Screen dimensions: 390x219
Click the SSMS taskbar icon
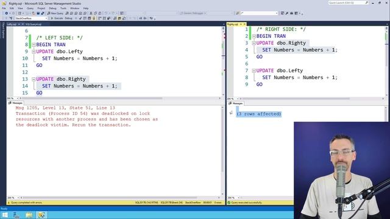(41, 215)
